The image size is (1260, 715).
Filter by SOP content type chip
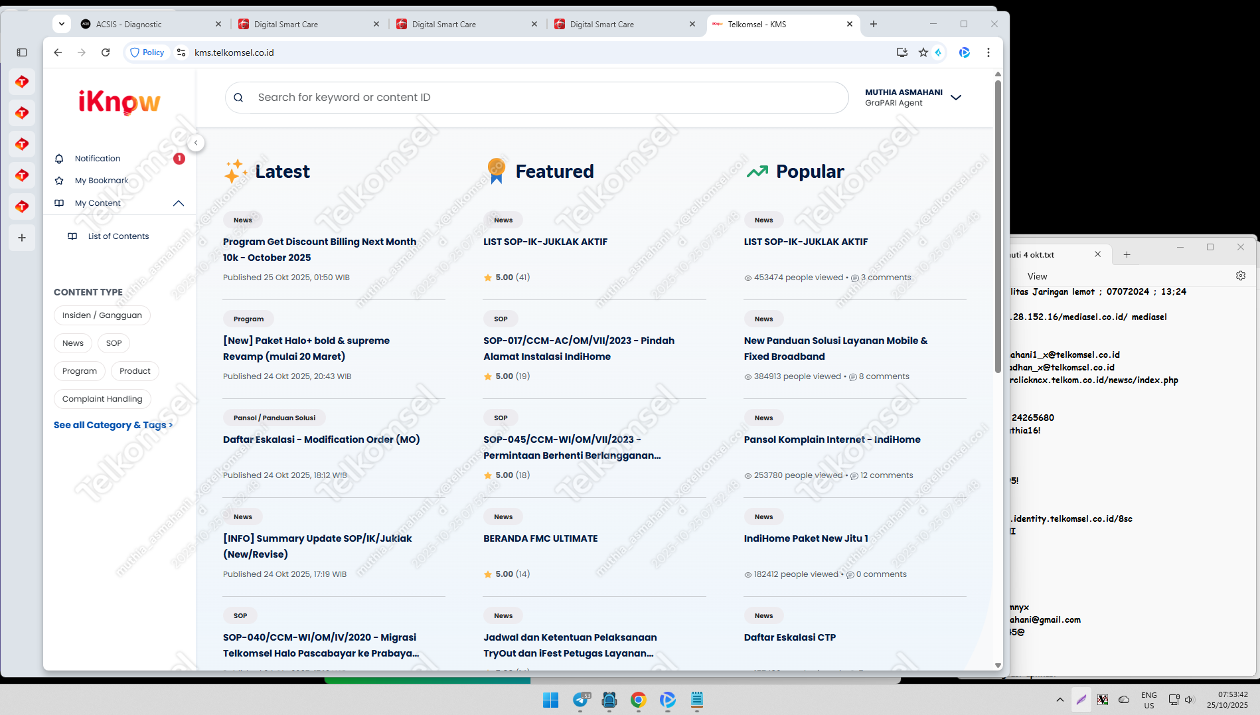(x=114, y=343)
